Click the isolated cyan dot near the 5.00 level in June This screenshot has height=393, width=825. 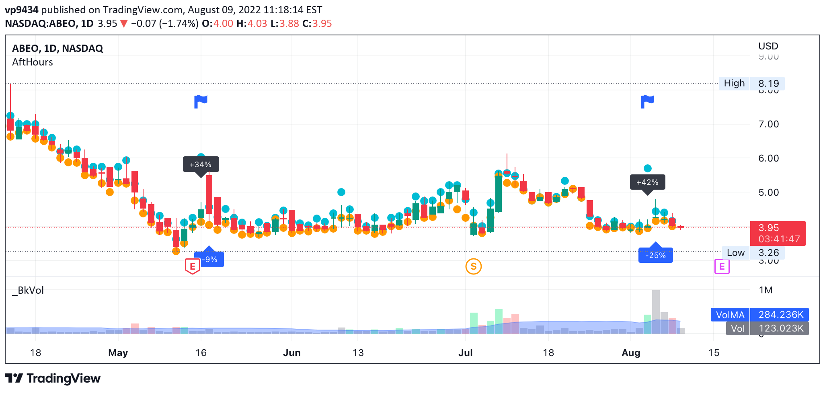click(x=341, y=192)
